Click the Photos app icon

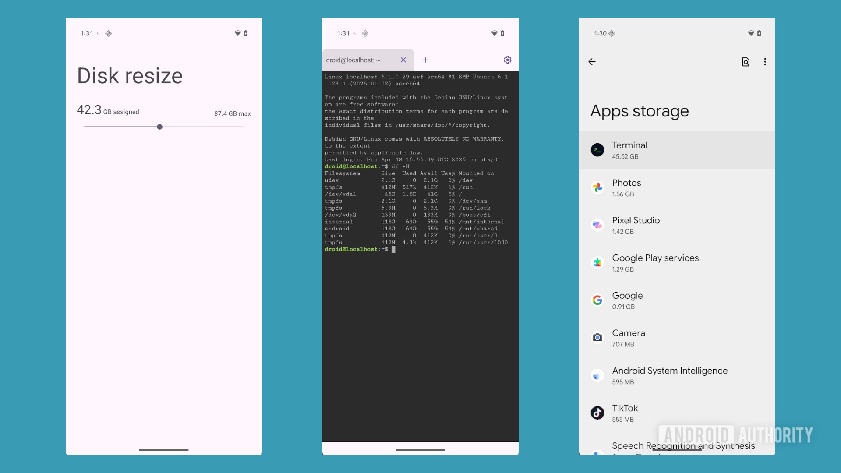[597, 187]
